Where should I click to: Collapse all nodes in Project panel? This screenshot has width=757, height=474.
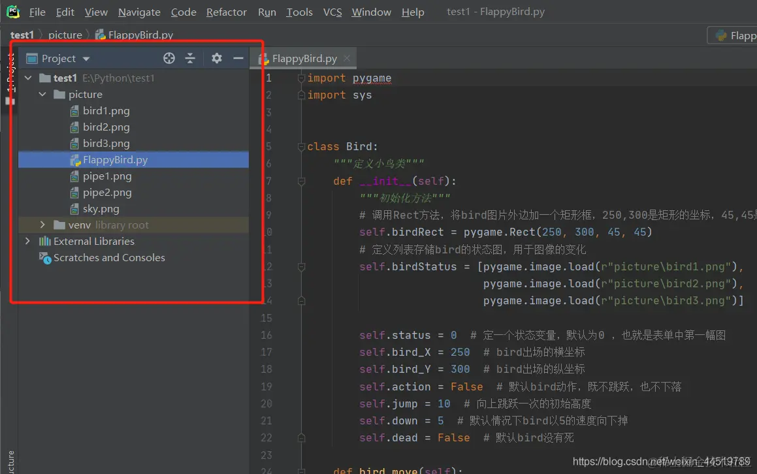pos(190,58)
